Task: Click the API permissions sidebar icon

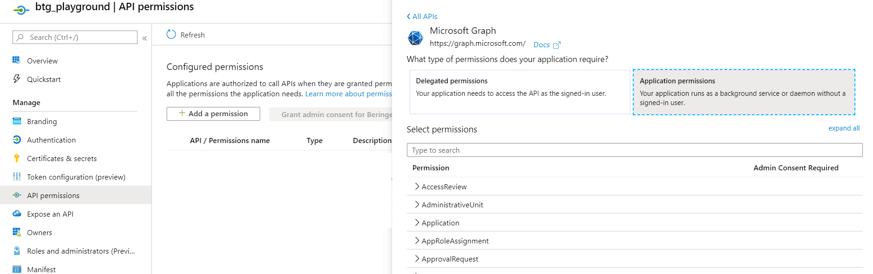Action: [x=17, y=195]
